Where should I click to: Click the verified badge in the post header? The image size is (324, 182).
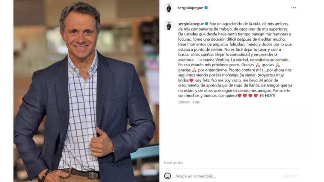206,8
